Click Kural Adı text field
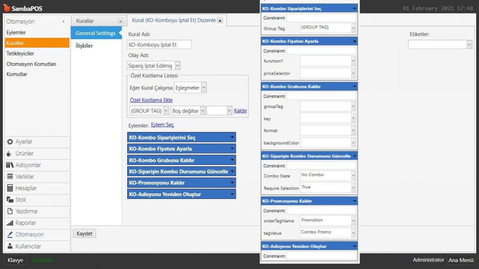479x269 pixels. point(159,44)
